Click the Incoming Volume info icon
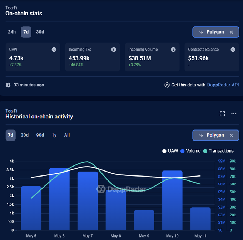243x240 pixels. (173, 50)
